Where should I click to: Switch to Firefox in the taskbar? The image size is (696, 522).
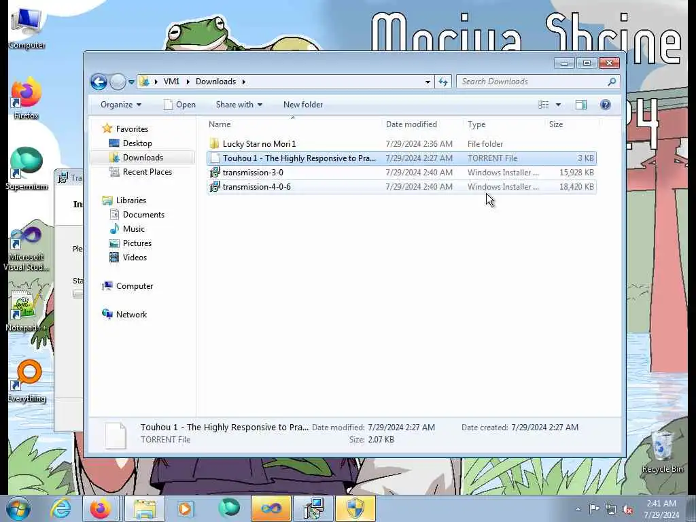pyautogui.click(x=101, y=508)
